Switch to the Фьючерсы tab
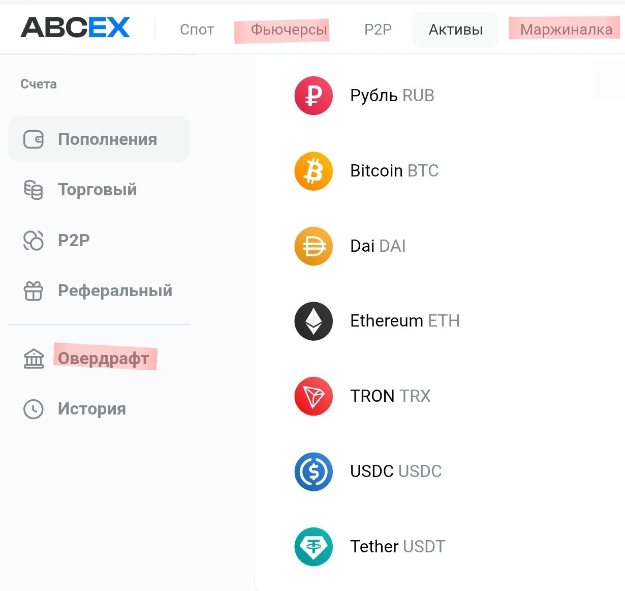Image resolution: width=625 pixels, height=591 pixels. (289, 29)
